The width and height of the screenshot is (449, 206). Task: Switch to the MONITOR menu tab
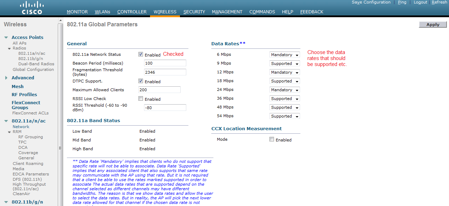pos(77,12)
